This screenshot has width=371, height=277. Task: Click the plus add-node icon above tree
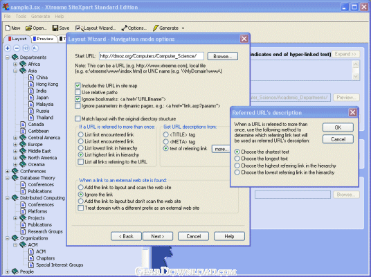pyautogui.click(x=8, y=48)
